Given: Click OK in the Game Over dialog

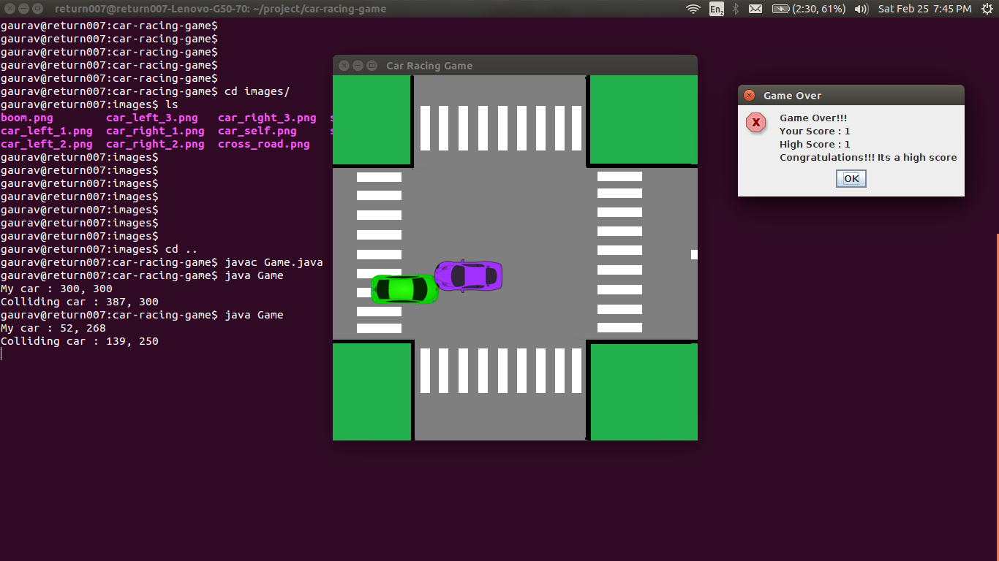Looking at the screenshot, I should click(851, 179).
